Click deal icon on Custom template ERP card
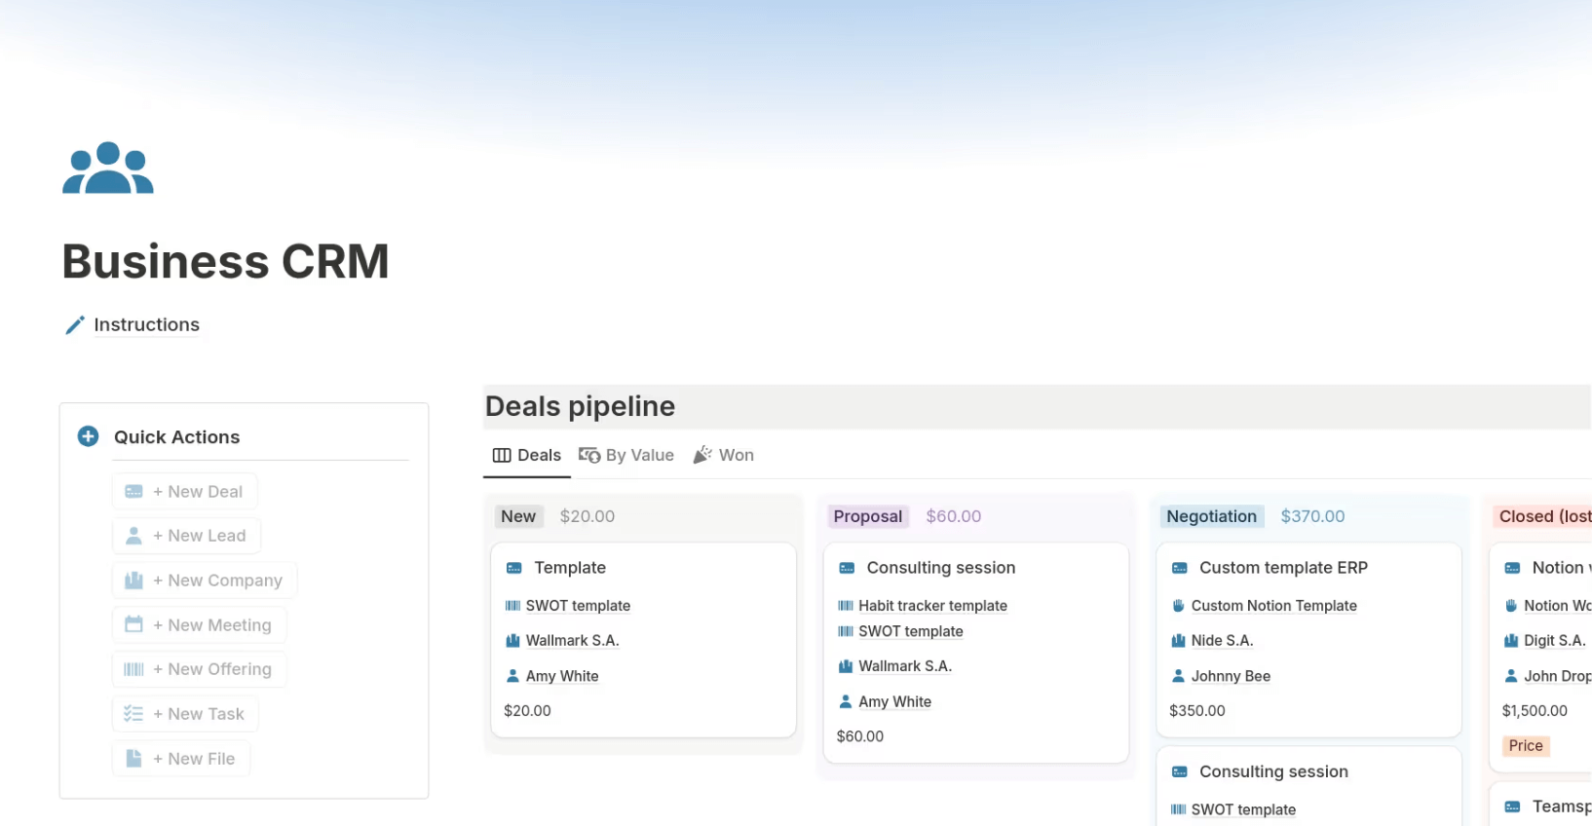 (x=1180, y=568)
